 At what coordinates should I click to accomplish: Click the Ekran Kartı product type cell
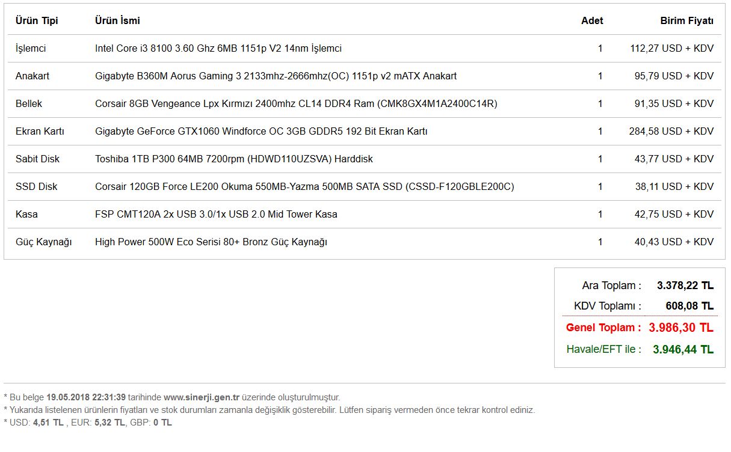coord(40,131)
